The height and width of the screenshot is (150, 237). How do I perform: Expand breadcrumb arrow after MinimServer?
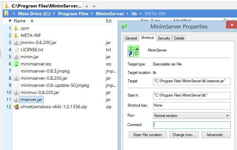128,14
